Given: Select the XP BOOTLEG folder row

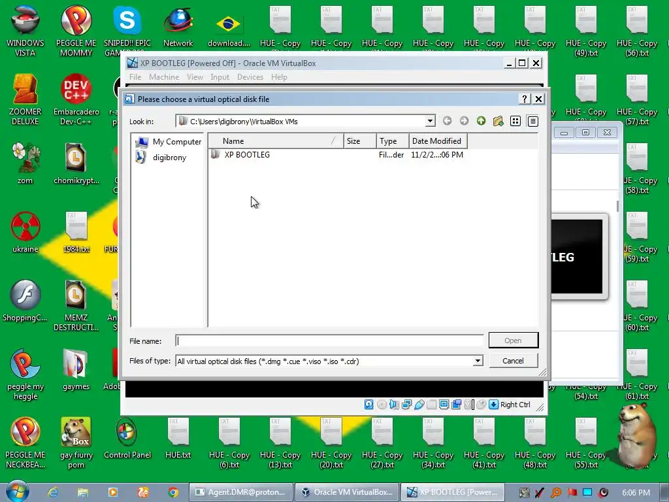Looking at the screenshot, I should (x=337, y=154).
